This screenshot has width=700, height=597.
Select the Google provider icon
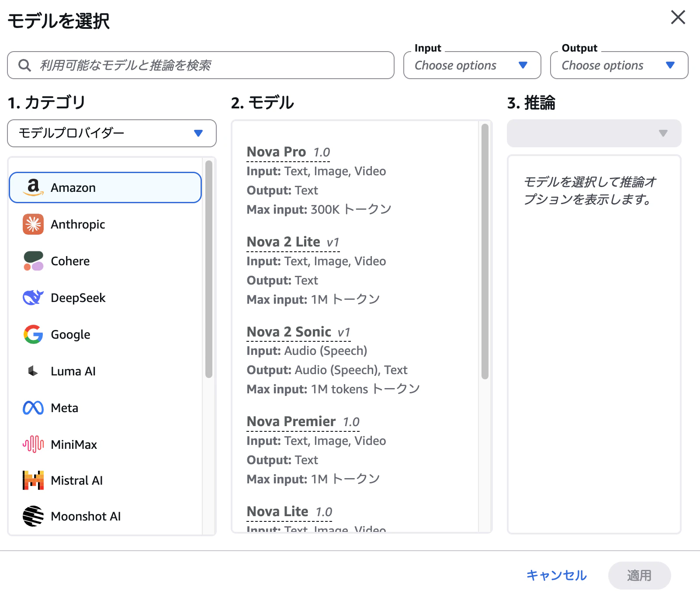click(x=33, y=334)
